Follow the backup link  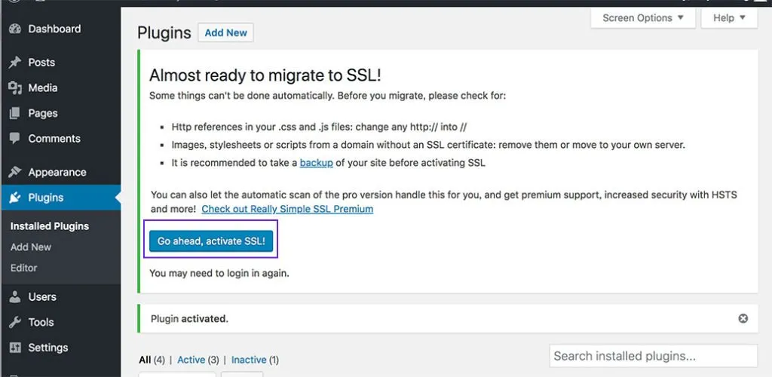(x=316, y=163)
